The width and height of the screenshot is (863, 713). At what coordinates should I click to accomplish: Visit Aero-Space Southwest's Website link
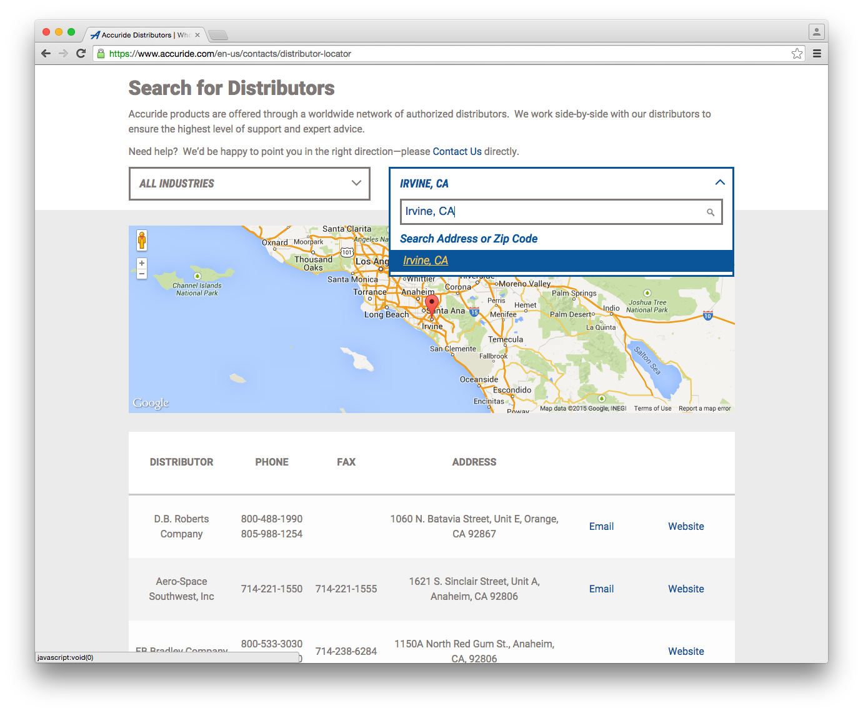point(686,589)
